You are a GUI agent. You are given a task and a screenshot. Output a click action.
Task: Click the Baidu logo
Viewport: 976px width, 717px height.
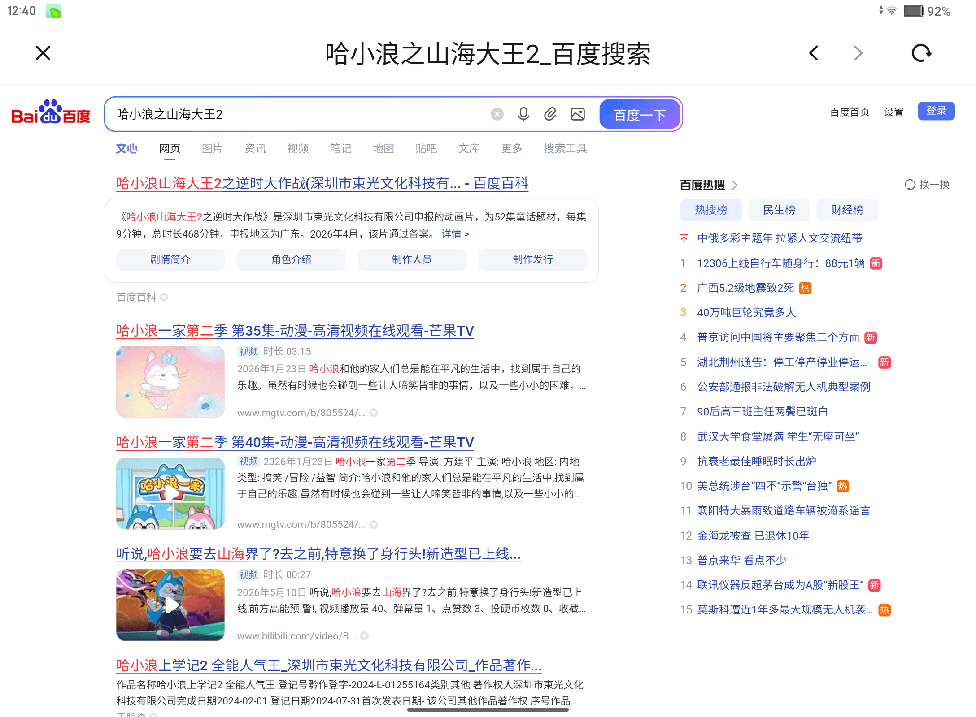pos(51,112)
